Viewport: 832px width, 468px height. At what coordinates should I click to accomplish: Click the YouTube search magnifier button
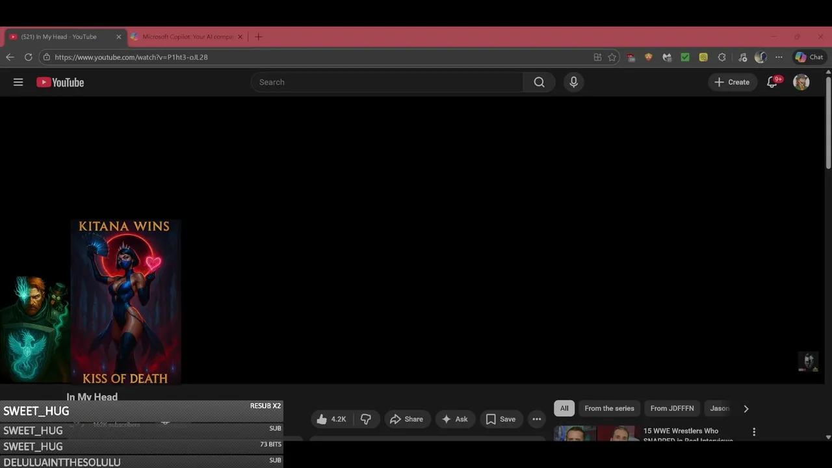[539, 82]
